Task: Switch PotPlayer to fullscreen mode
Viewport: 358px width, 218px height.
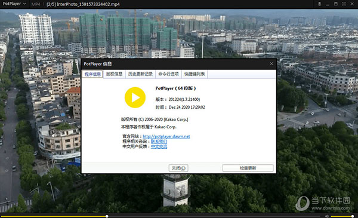Action: 344,4
